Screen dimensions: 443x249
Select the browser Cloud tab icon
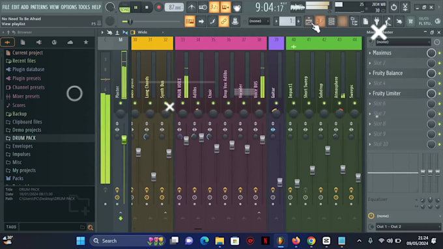tap(70, 42)
